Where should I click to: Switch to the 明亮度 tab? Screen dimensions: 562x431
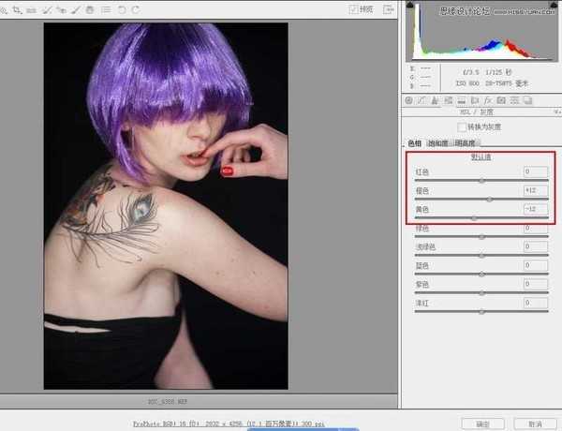(465, 143)
